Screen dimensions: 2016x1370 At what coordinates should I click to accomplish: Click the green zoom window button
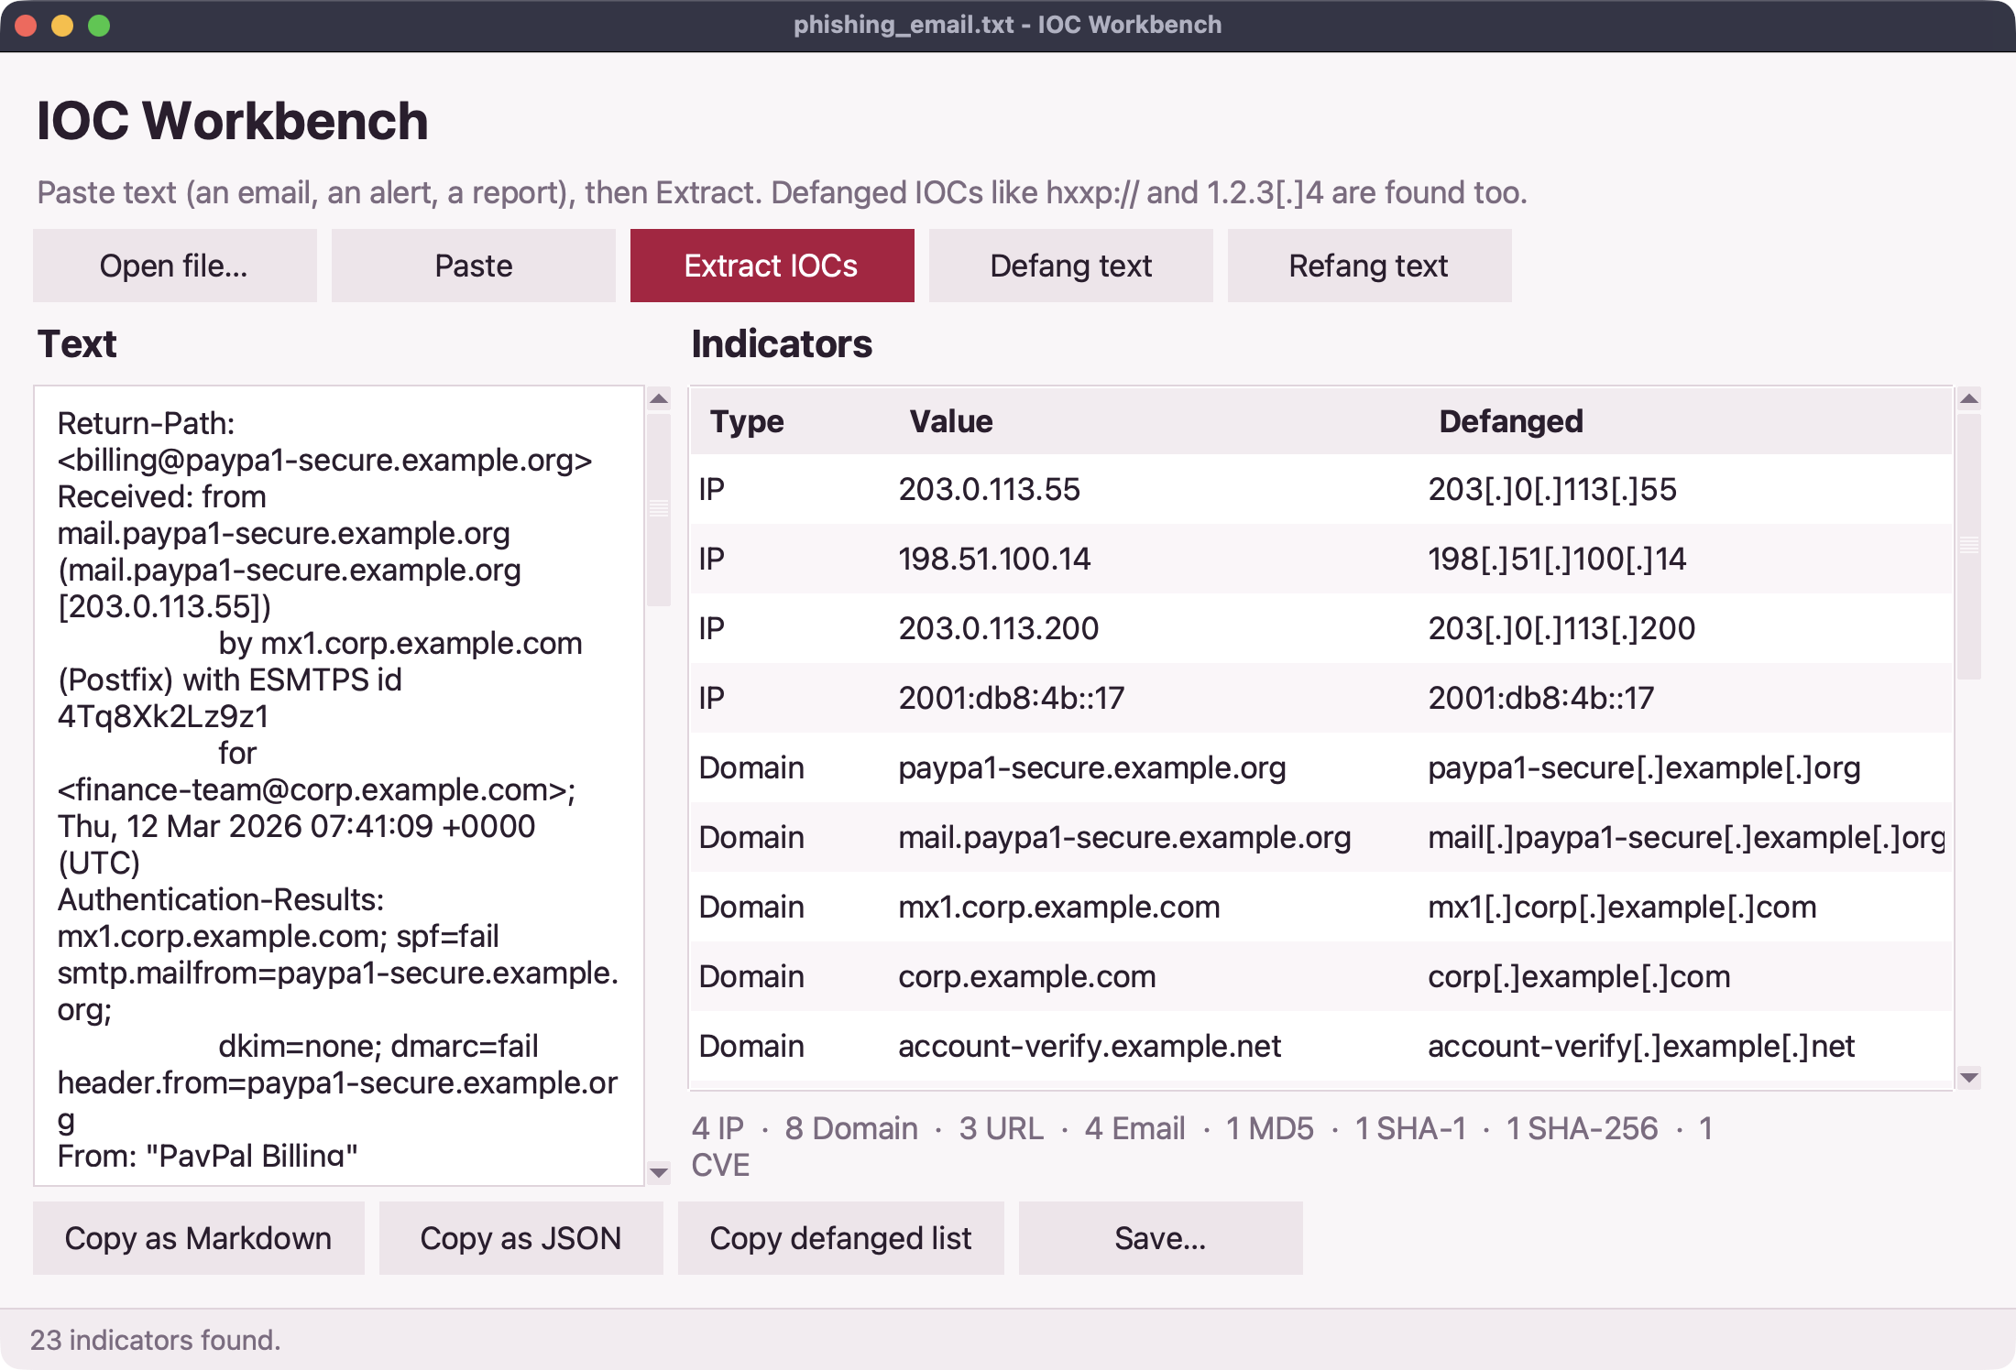99,26
